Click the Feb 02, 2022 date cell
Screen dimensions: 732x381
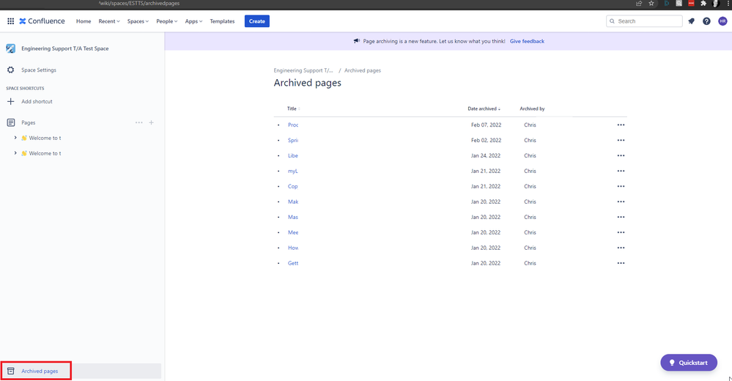click(486, 141)
